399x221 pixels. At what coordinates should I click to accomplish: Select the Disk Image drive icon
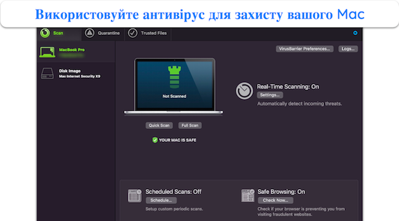47,73
